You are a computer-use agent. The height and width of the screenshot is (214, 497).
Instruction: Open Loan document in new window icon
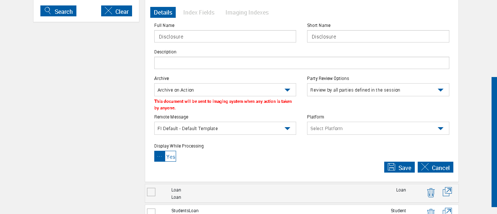(x=447, y=192)
